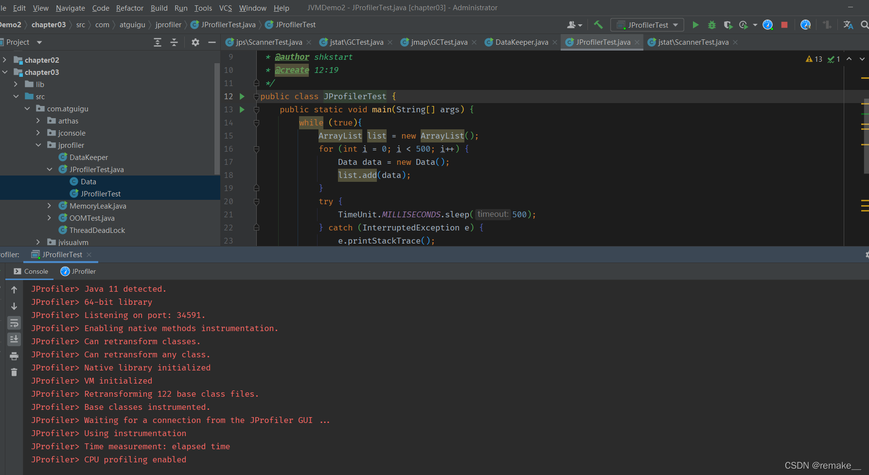Click atguigu breadcrumb in navigation bar
The height and width of the screenshot is (475, 869).
click(132, 25)
